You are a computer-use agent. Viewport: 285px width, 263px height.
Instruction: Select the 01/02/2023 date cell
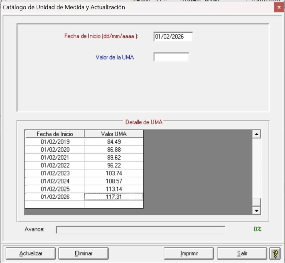tap(55, 173)
